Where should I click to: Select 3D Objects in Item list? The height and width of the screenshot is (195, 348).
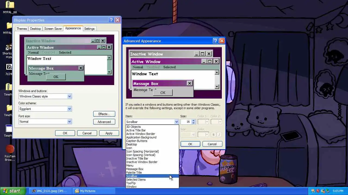152,127
